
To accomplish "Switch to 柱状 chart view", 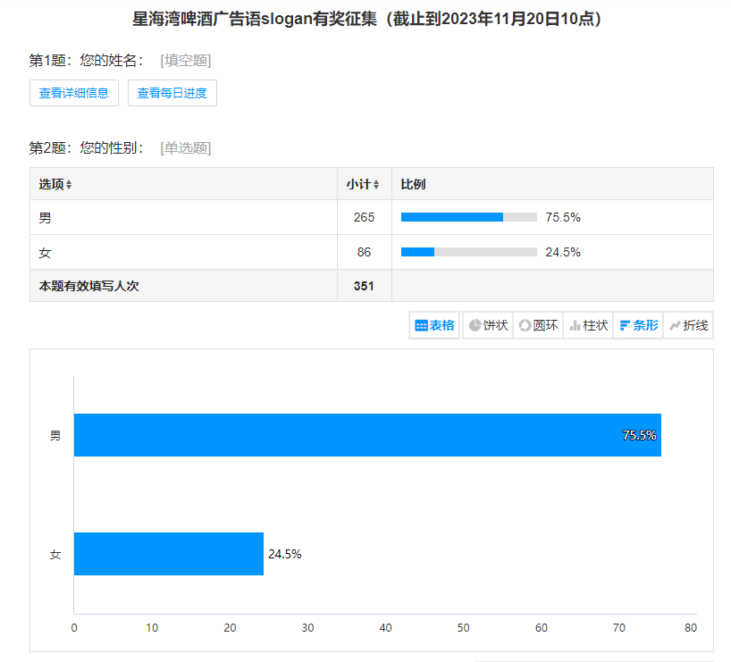I will (588, 325).
